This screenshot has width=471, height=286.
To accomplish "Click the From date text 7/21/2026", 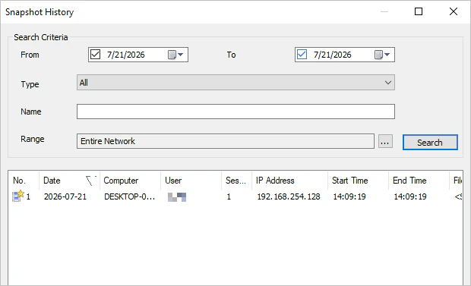I will 126,55.
